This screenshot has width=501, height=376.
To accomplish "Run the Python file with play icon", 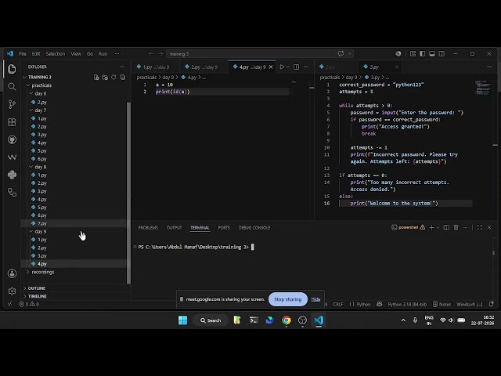I will (x=282, y=67).
